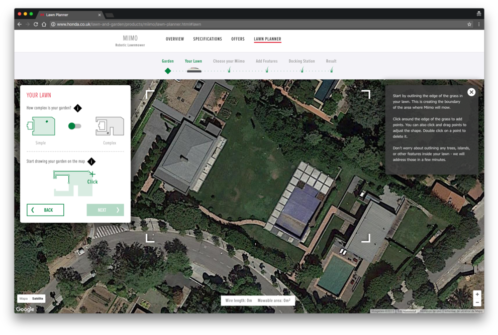Reload the Lawn Planner page
The height and width of the screenshot is (335, 498).
(36, 25)
